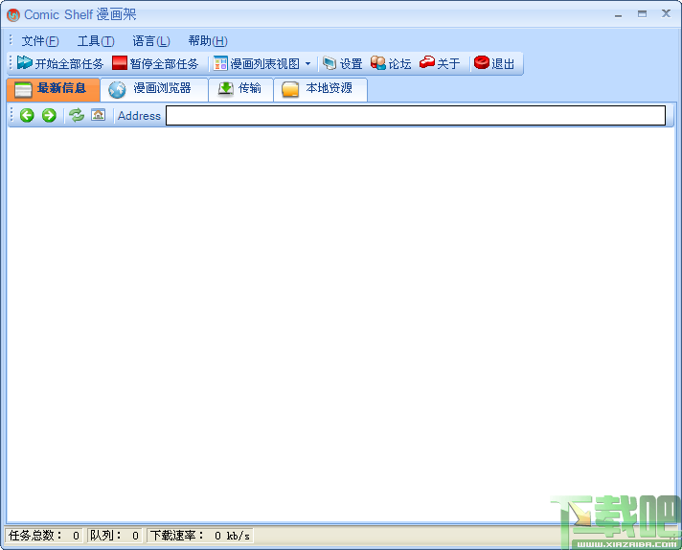Go back with the green left arrow
The image size is (682, 550).
pyautogui.click(x=27, y=115)
